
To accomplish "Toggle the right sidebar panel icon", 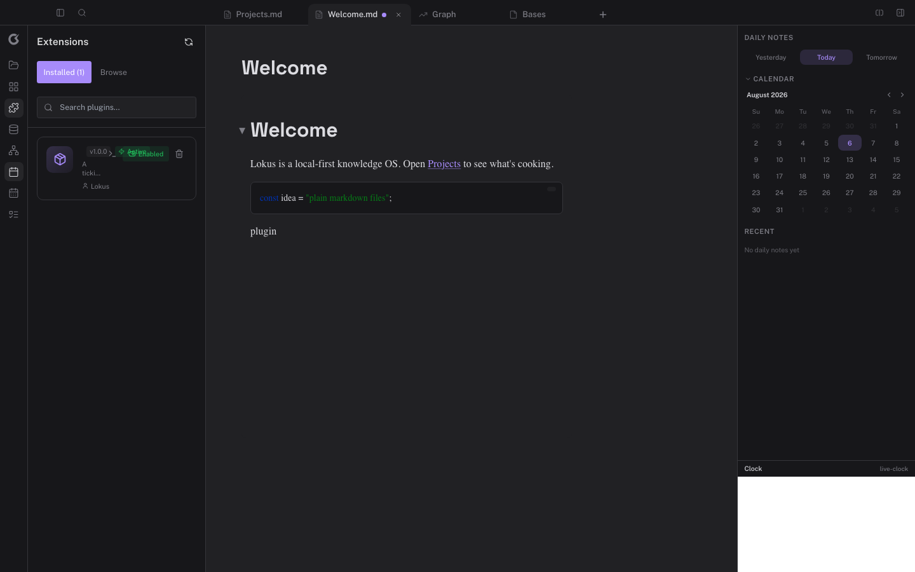I will click(900, 13).
